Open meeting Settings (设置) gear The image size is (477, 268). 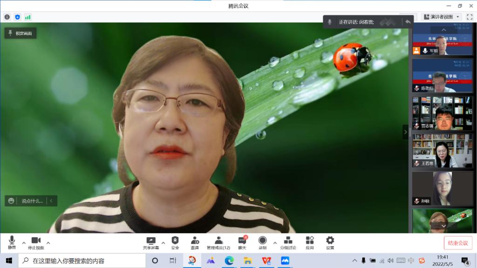pos(330,241)
